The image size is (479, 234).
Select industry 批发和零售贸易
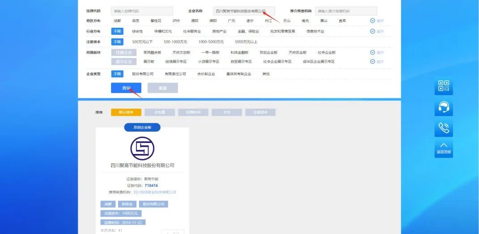pyautogui.click(x=283, y=31)
